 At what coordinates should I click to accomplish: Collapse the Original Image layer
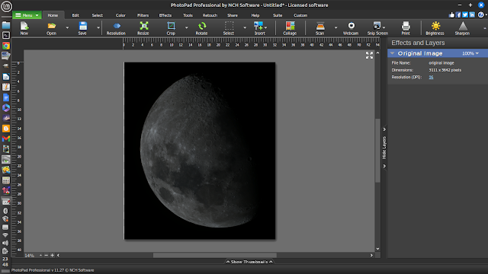coord(392,53)
